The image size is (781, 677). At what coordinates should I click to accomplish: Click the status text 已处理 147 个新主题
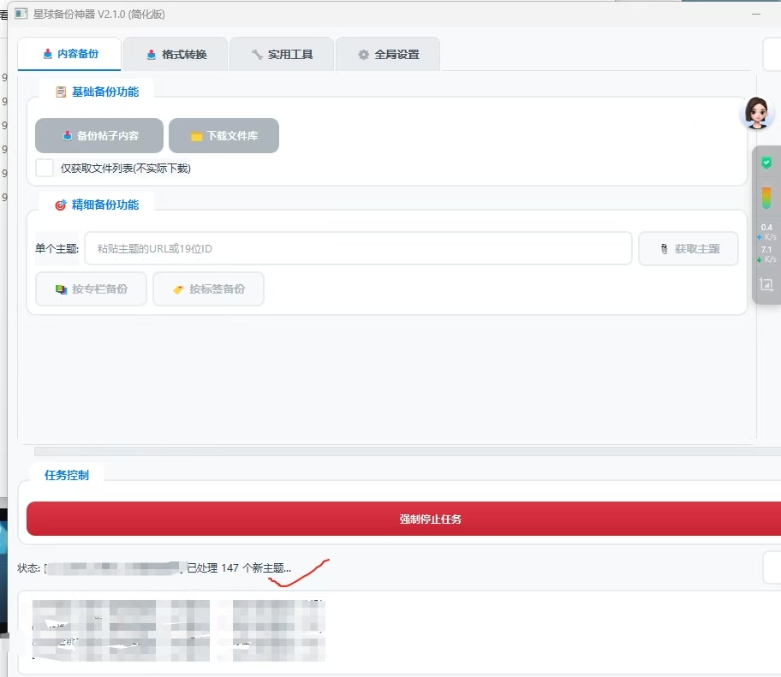click(x=239, y=568)
